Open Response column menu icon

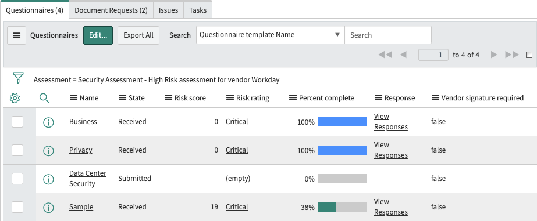pos(378,98)
